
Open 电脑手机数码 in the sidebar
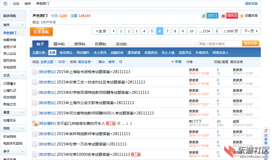point(13,144)
